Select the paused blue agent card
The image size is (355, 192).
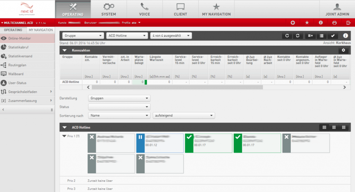[x=160, y=143]
